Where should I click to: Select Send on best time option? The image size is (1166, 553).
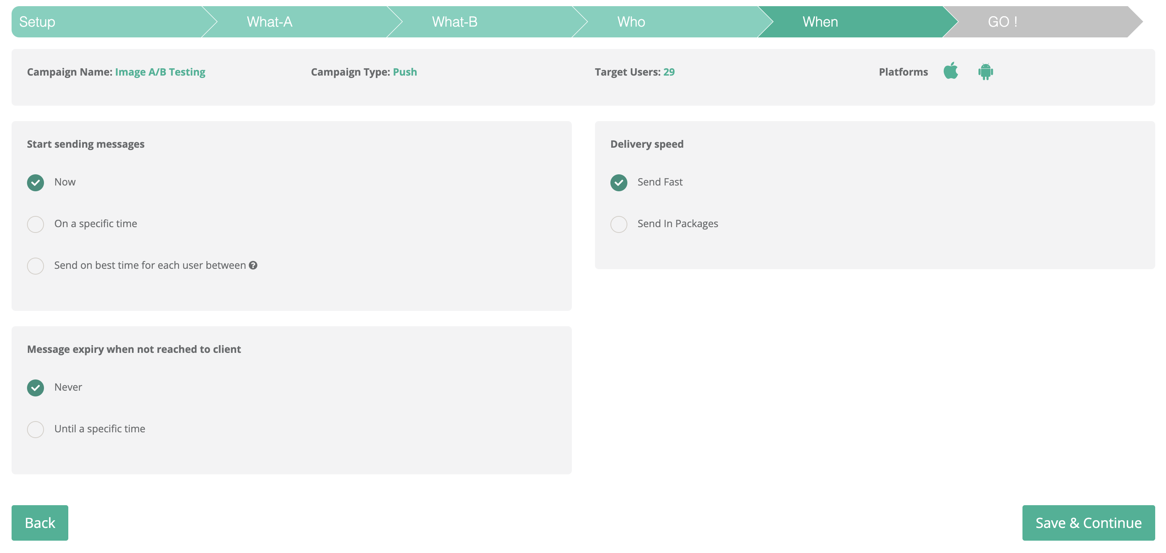[x=35, y=266]
